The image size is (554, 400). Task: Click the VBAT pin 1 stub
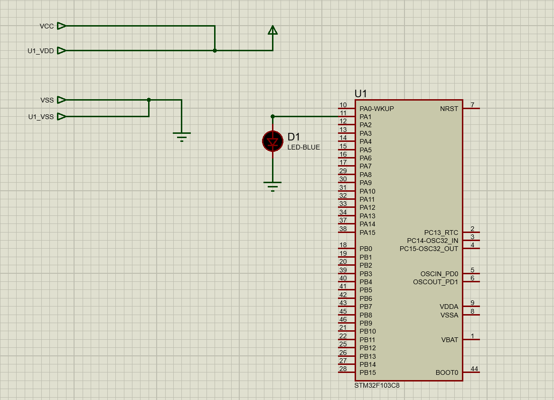tap(471, 339)
